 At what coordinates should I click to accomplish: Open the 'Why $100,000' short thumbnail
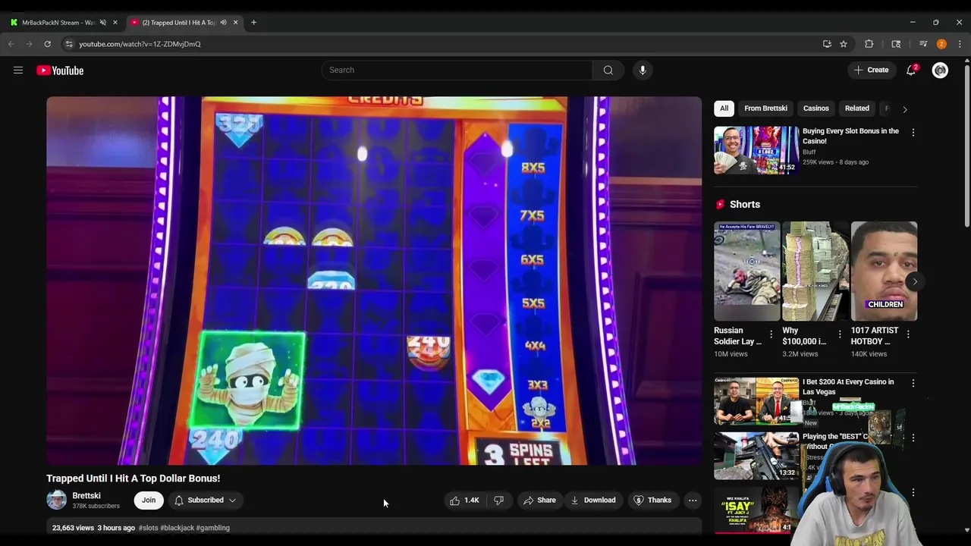click(x=815, y=271)
